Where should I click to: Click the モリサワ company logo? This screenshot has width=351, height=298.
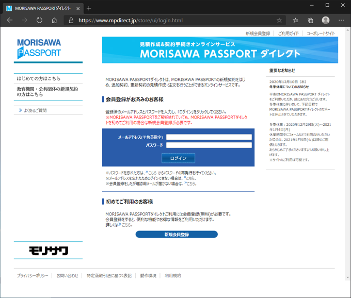[x=49, y=251]
